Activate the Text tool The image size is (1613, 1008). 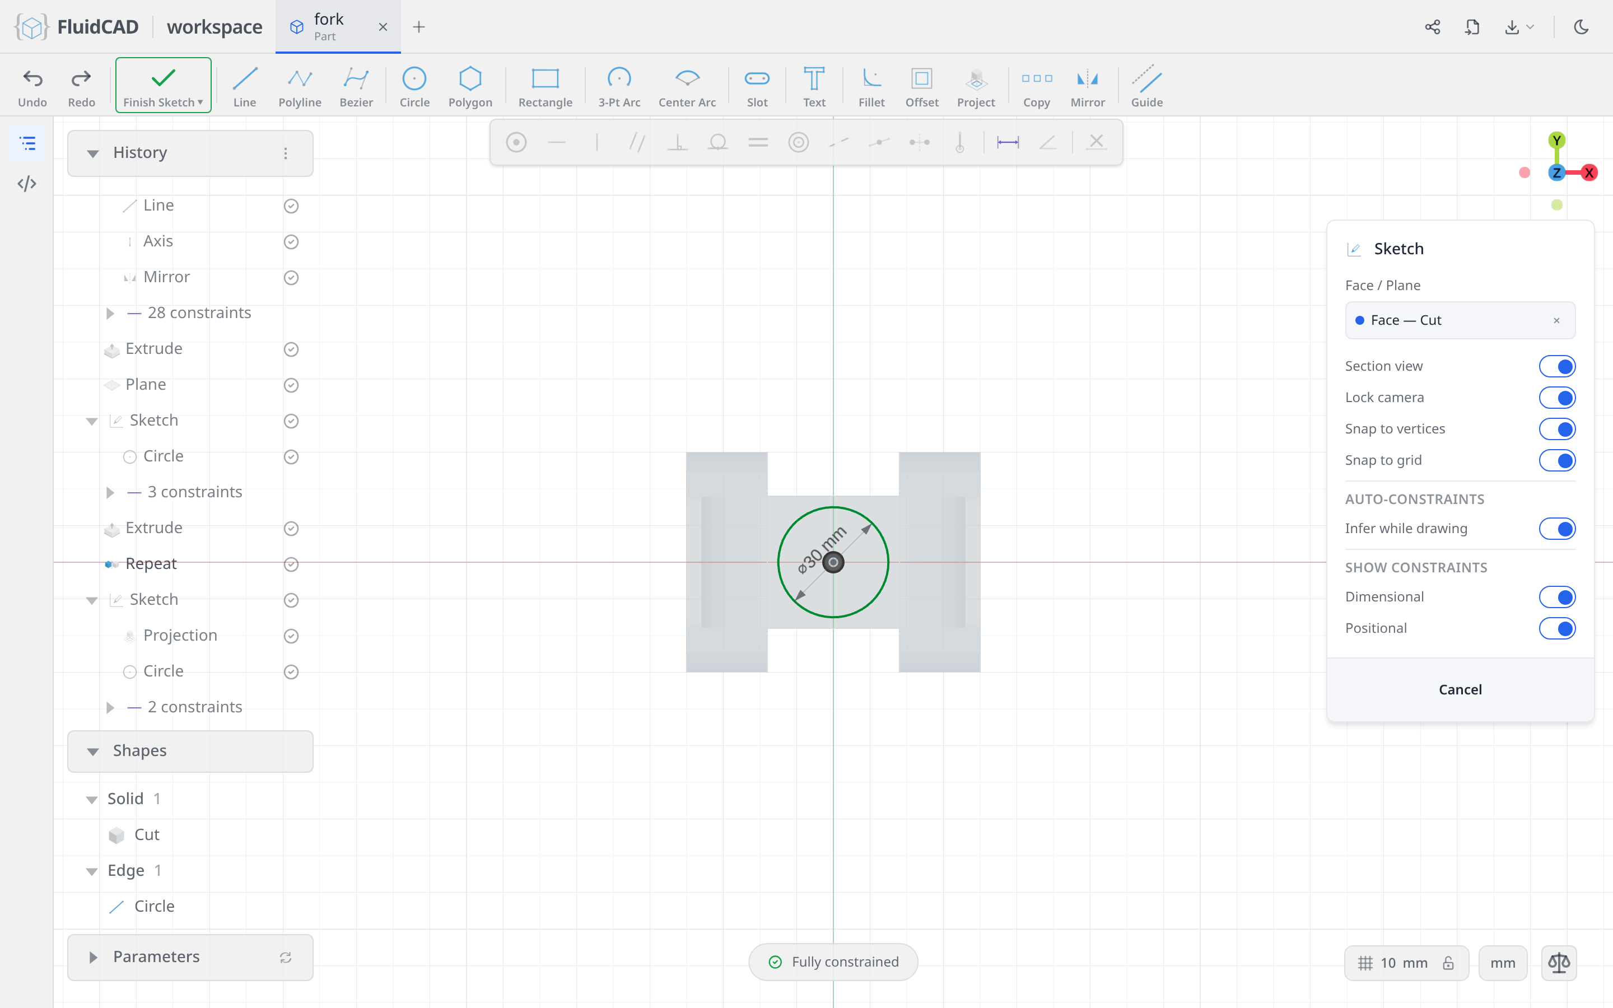pyautogui.click(x=814, y=86)
